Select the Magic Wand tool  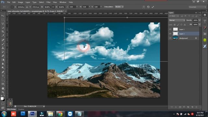pos(3,28)
